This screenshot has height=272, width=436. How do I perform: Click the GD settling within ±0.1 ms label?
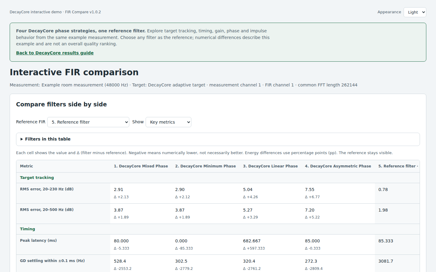tap(52, 261)
